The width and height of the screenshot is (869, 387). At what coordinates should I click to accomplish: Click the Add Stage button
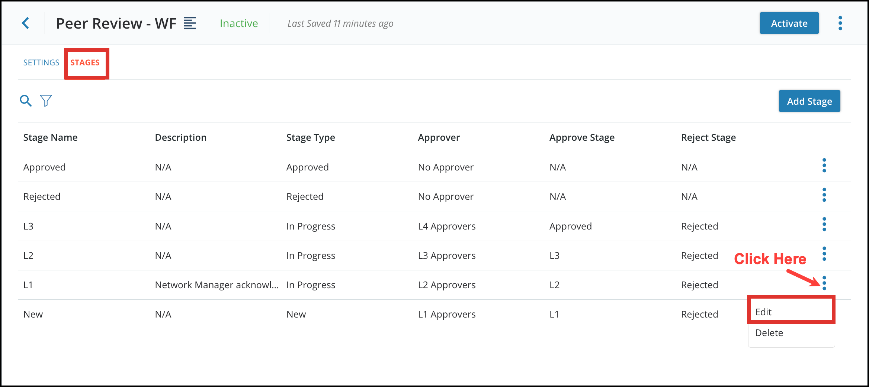[809, 101]
